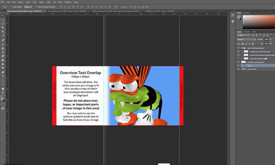Enable the Auto-Select checkbox

point(11,7)
